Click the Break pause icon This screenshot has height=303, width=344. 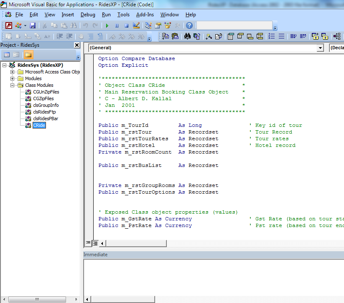point(117,25)
